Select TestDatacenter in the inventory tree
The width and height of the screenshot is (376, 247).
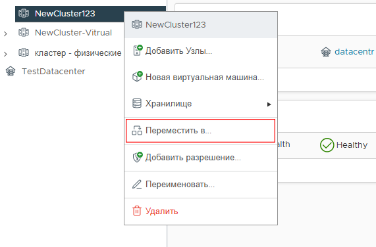tap(53, 71)
